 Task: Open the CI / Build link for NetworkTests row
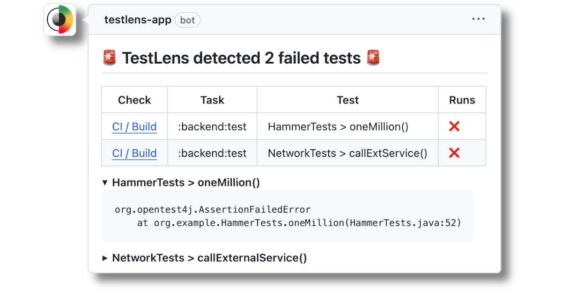134,153
